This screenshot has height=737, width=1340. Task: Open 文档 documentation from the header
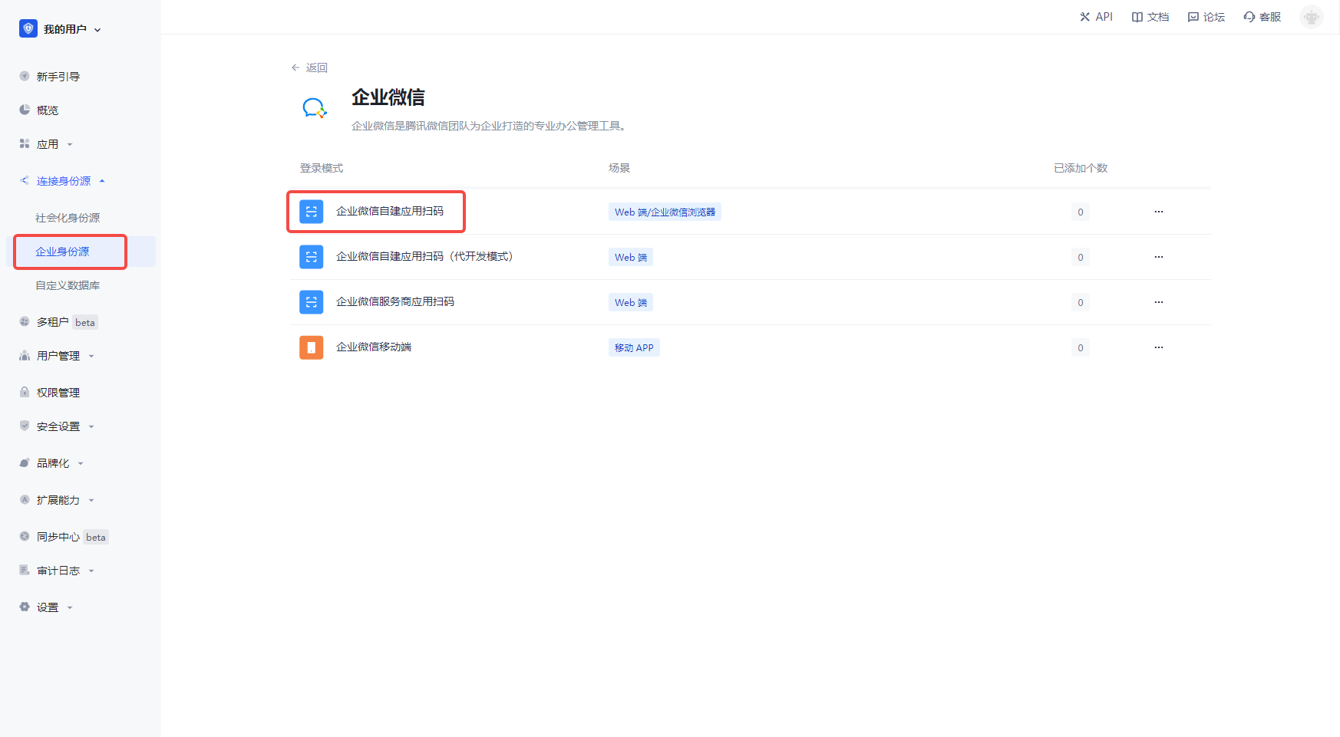1150,17
